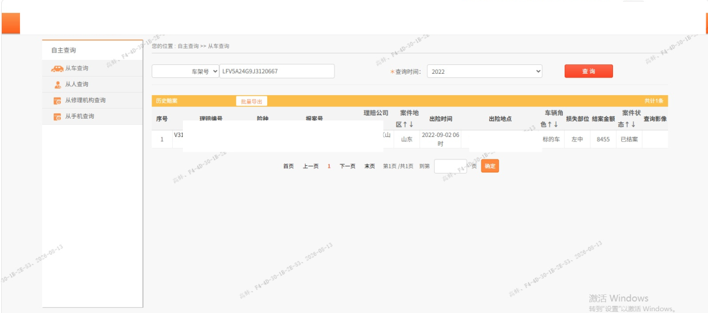Click the 标的车 vehicle role cell
The height and width of the screenshot is (313, 708).
[551, 139]
